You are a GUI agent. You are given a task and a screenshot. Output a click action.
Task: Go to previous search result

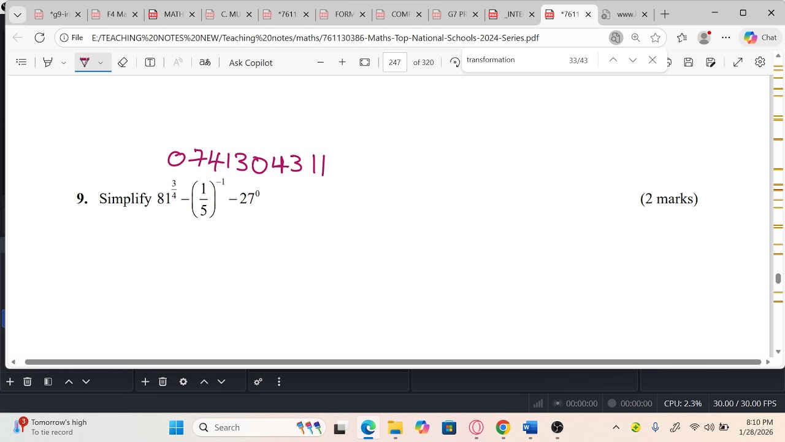[x=613, y=60]
